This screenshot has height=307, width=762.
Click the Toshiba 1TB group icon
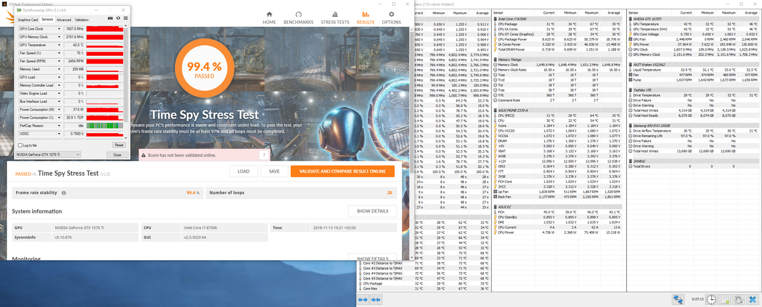point(630,90)
